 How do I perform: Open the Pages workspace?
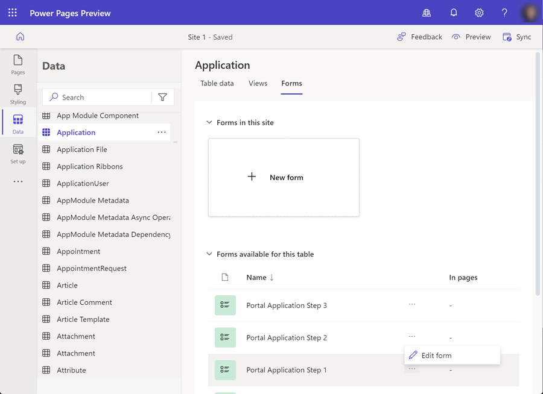tap(18, 64)
